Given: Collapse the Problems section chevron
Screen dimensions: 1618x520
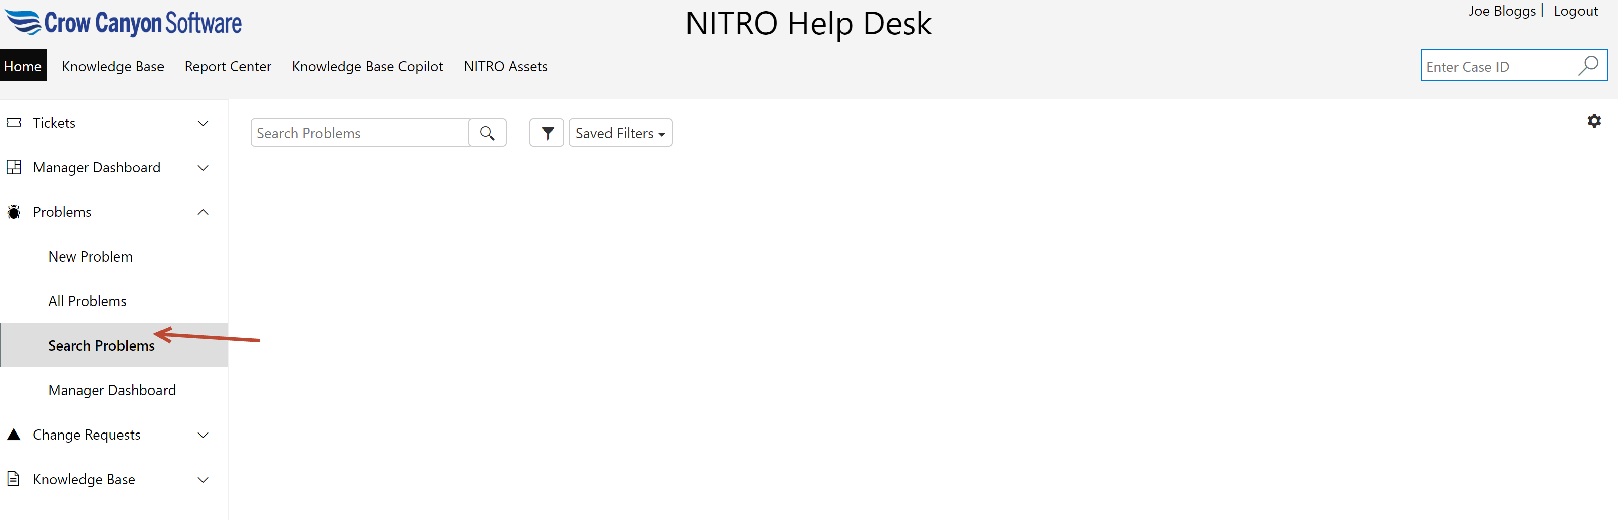Looking at the screenshot, I should tap(203, 212).
